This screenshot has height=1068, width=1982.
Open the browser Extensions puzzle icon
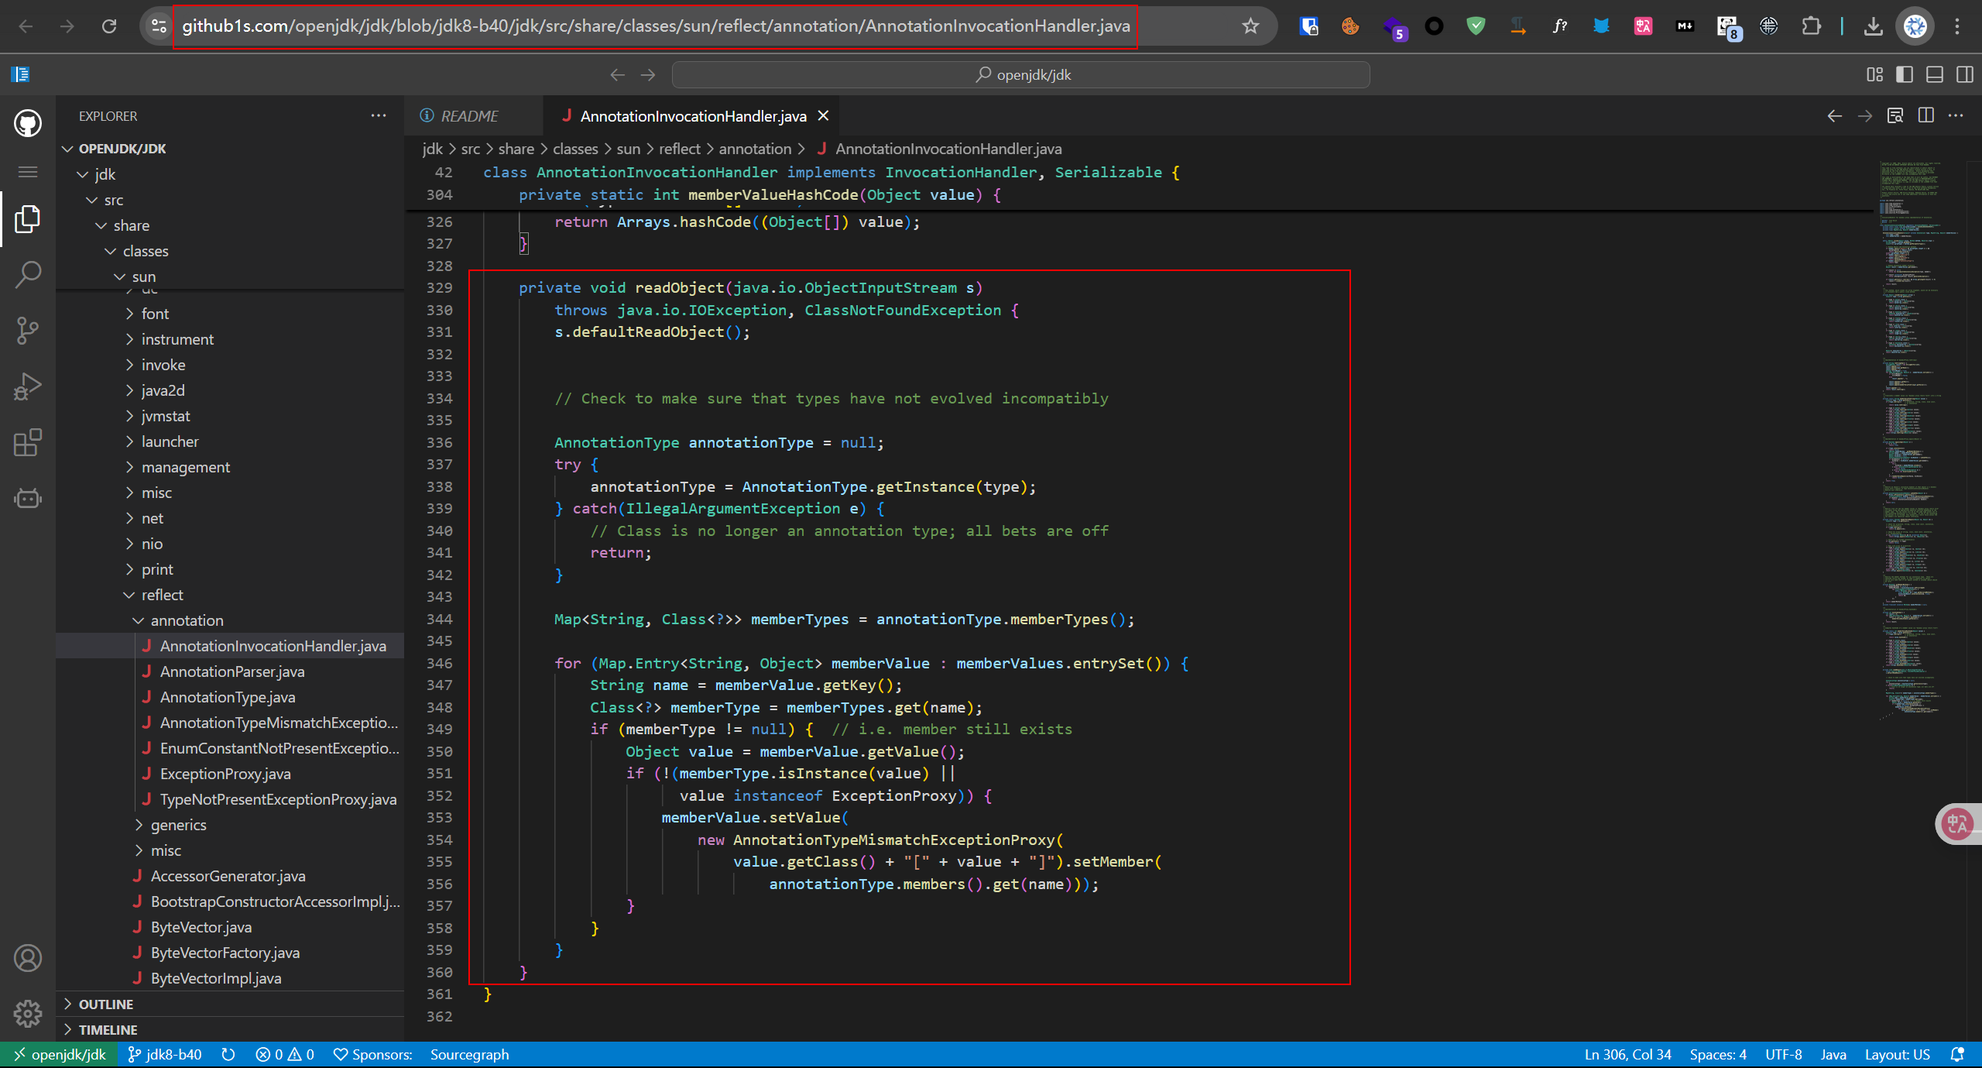(1812, 26)
